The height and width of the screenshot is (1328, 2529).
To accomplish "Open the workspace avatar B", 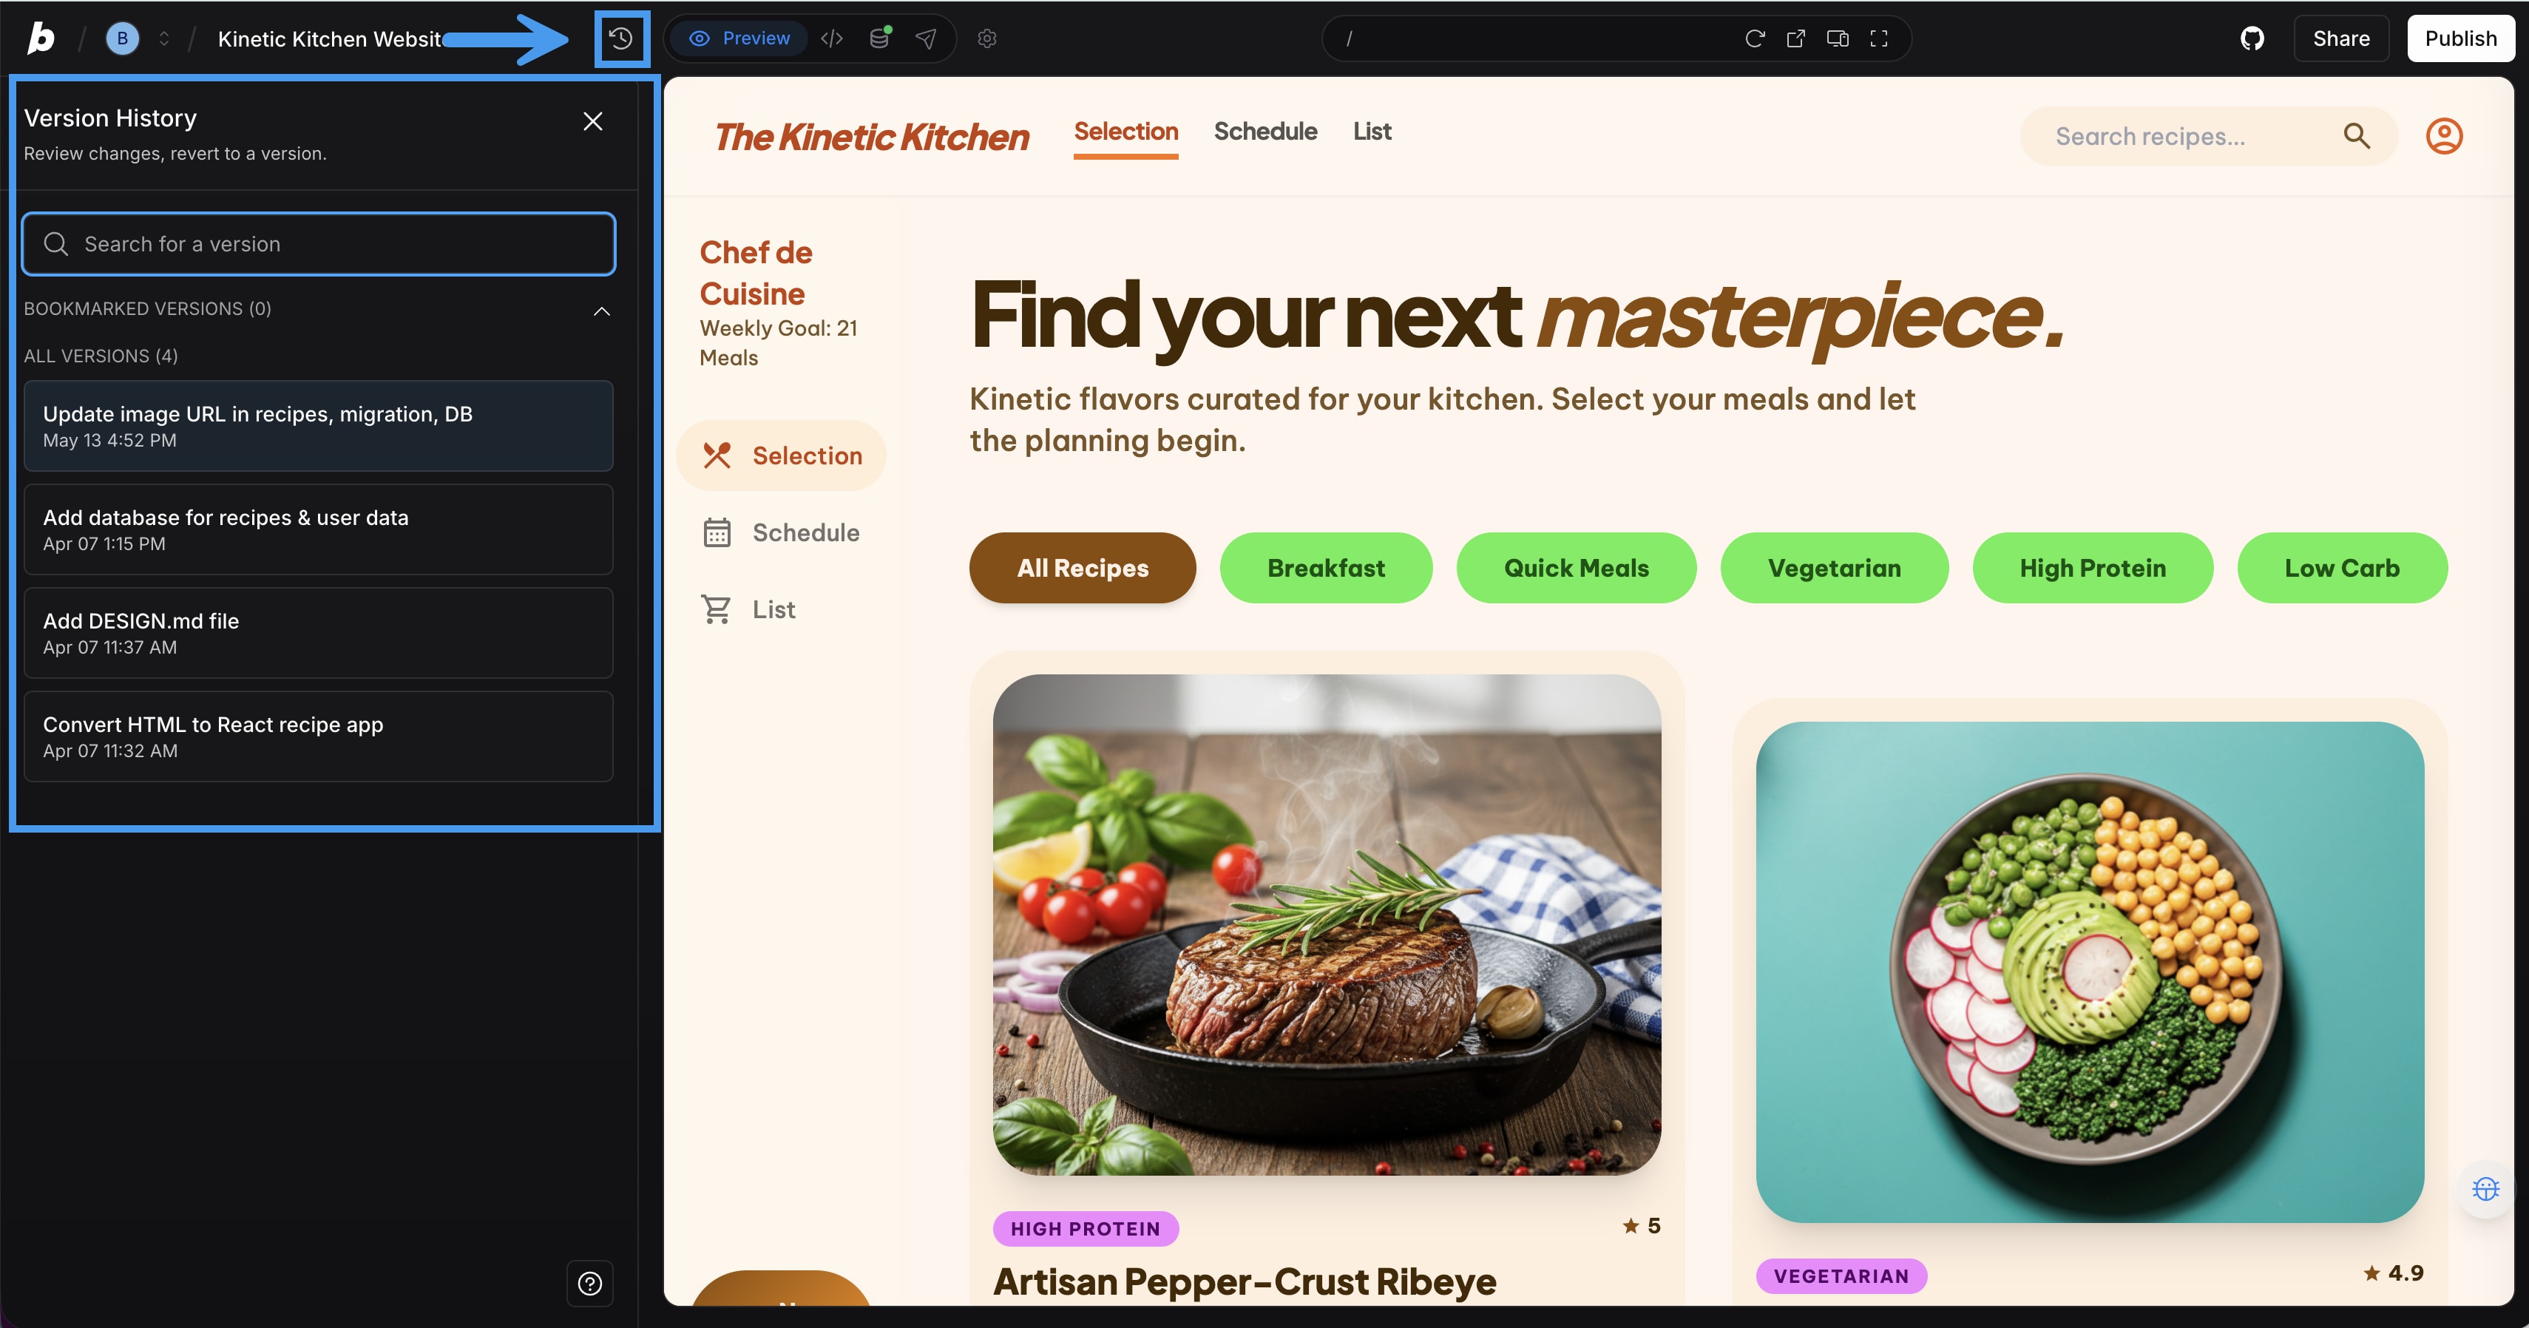I will [x=123, y=38].
